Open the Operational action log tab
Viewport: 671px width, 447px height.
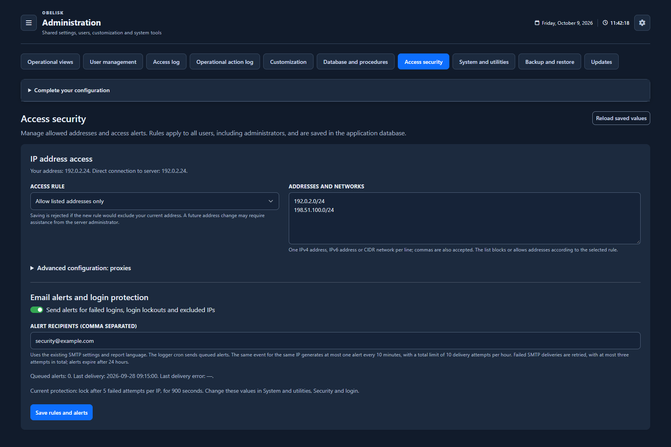[x=225, y=61]
